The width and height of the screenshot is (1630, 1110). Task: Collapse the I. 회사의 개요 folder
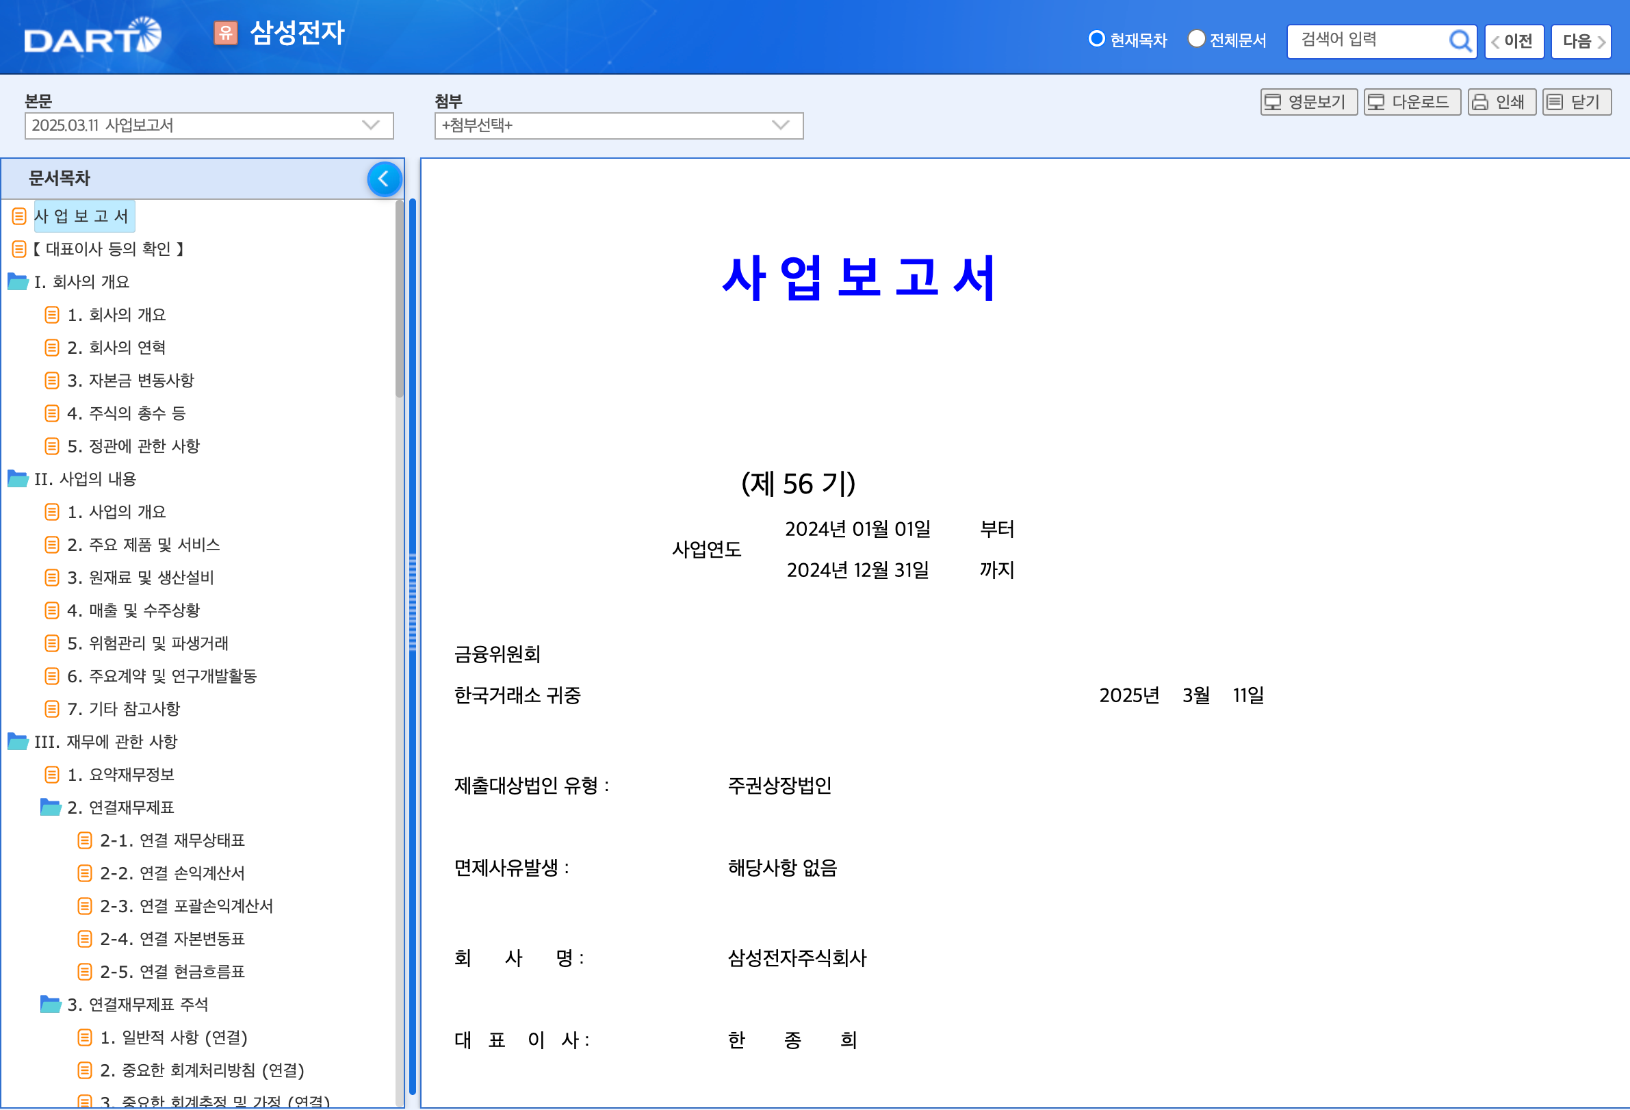(18, 282)
